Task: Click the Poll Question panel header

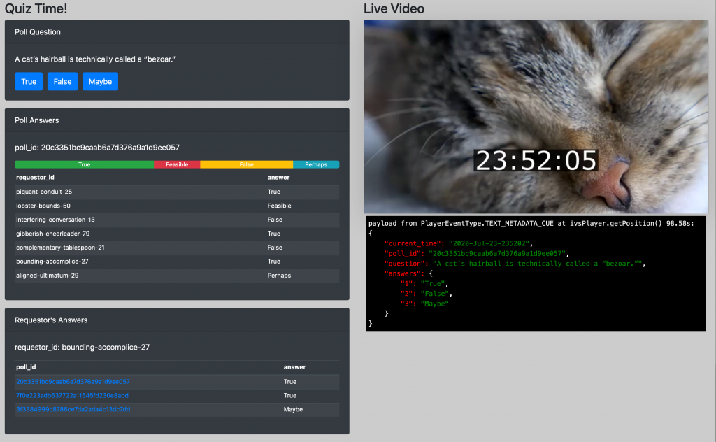Action: 38,31
